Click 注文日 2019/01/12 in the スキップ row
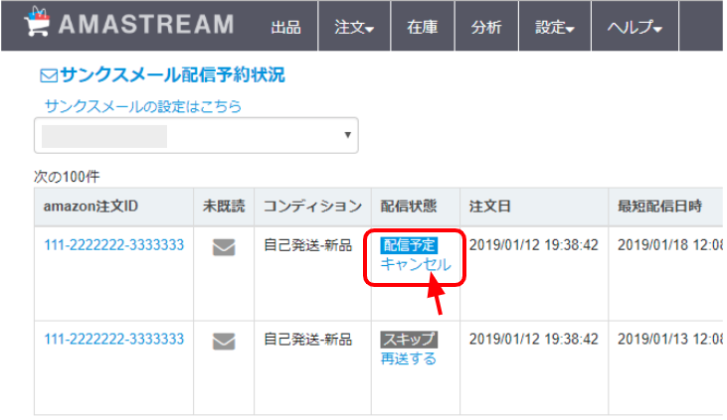Viewport: 727px width, 420px height. tap(534, 339)
